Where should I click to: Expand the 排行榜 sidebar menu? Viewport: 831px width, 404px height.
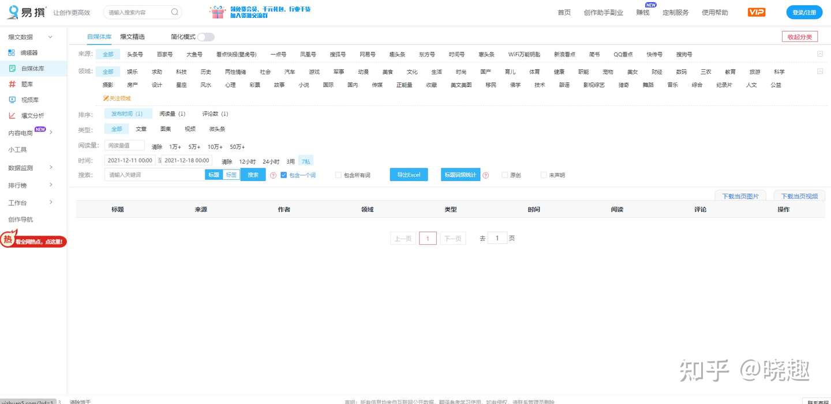tap(51, 185)
